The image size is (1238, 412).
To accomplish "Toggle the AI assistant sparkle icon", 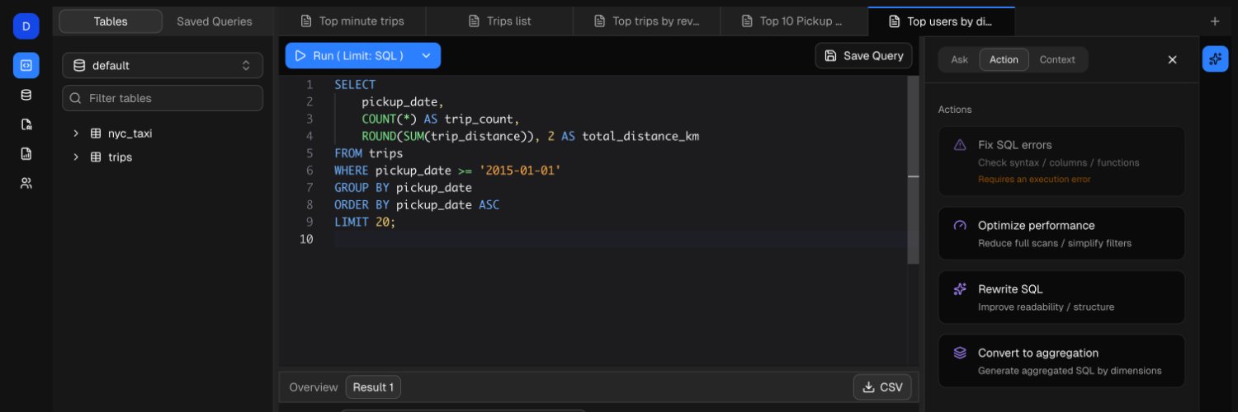I will (1215, 59).
